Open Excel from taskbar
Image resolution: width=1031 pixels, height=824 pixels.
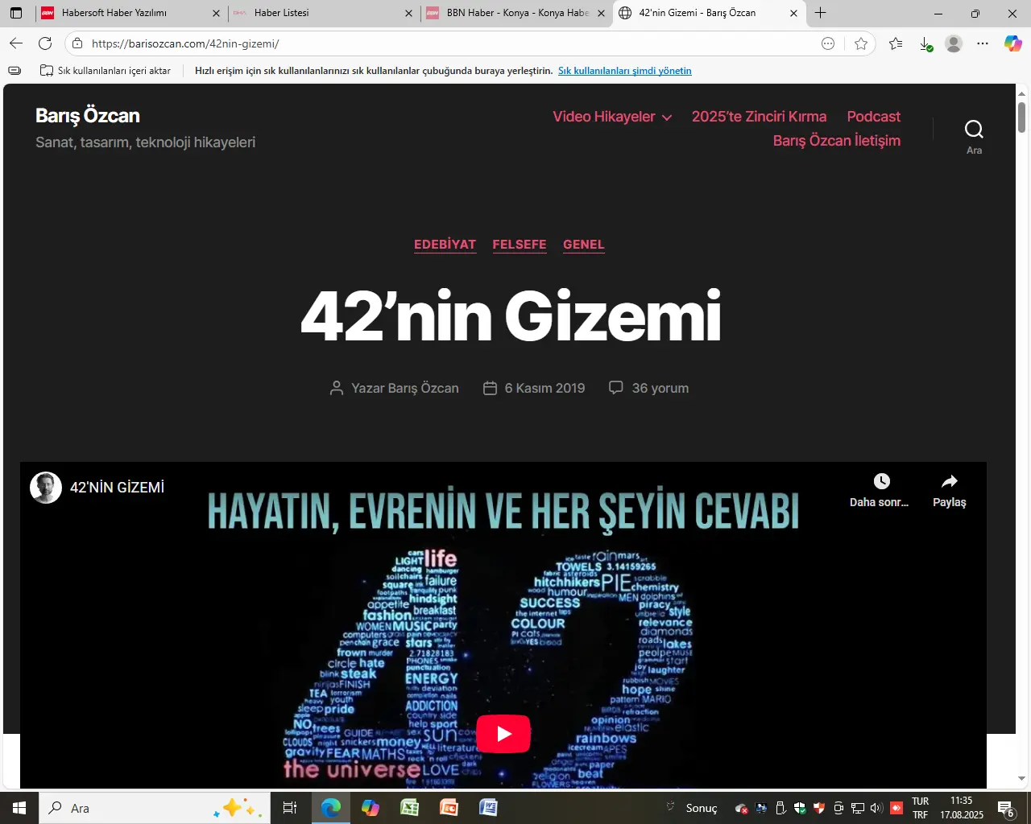(410, 808)
